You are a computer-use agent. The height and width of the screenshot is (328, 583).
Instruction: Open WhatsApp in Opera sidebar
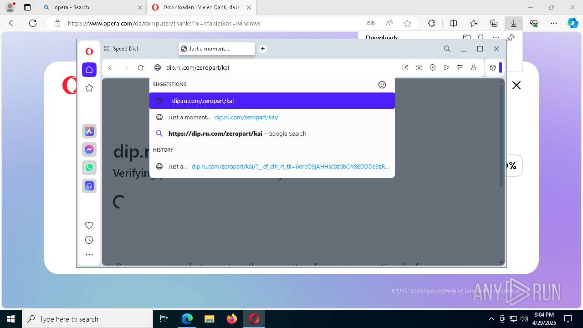[x=89, y=168]
